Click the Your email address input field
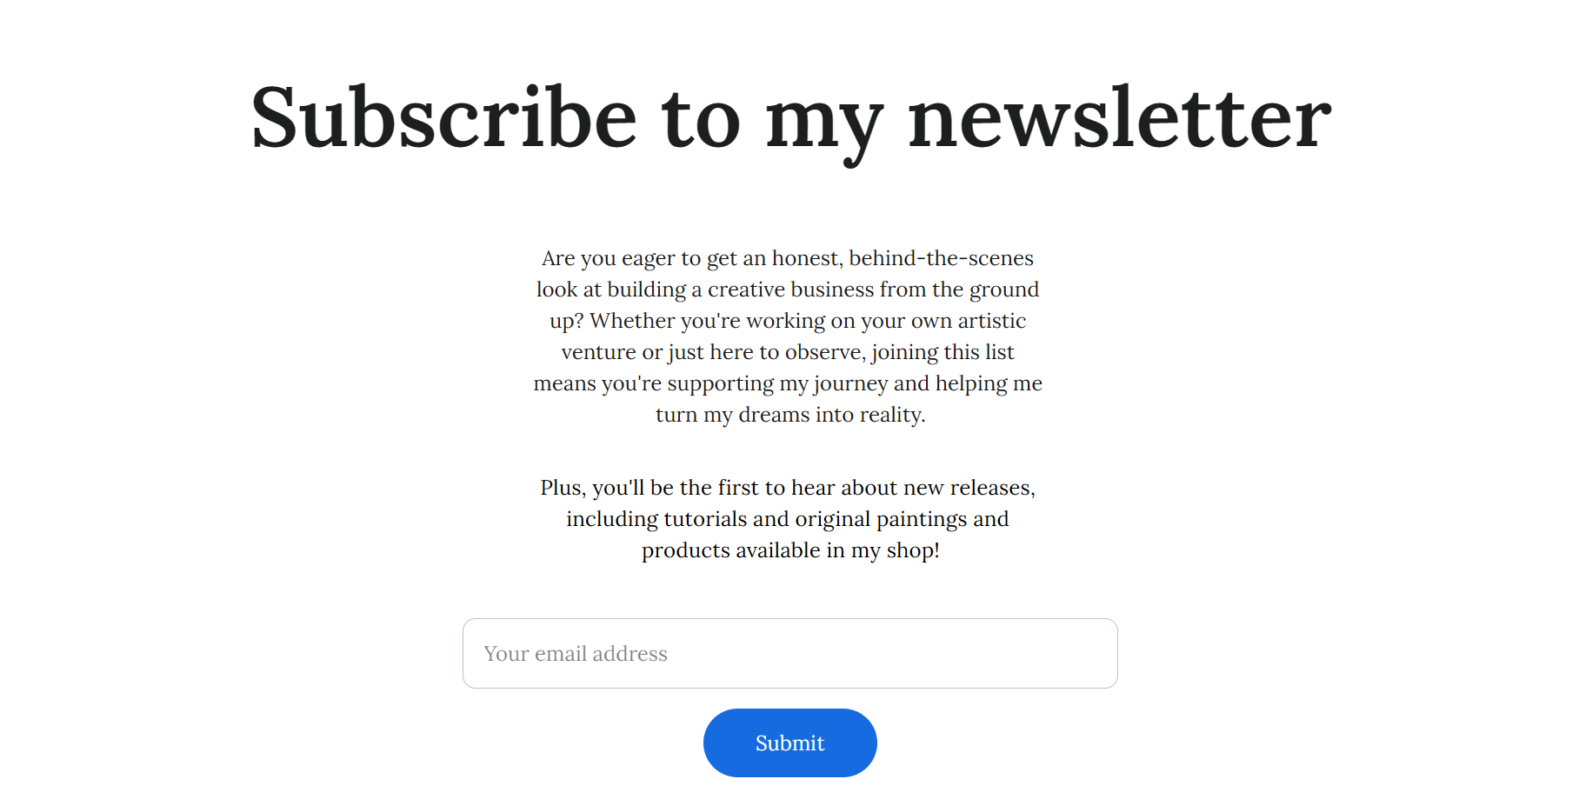This screenshot has width=1592, height=799. [x=789, y=653]
